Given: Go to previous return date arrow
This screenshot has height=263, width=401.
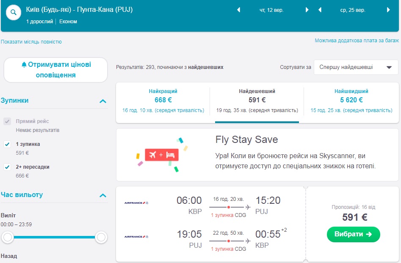Looking at the screenshot, I should [x=319, y=10].
